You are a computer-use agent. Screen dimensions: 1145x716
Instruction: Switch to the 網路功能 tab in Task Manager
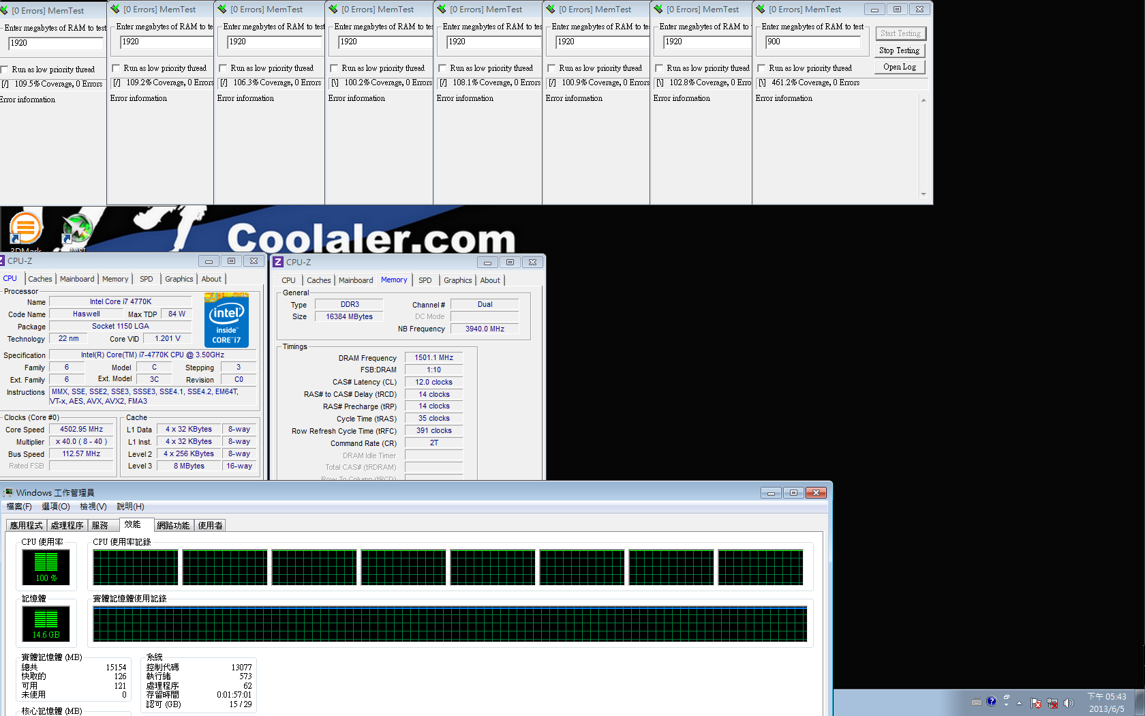click(173, 525)
